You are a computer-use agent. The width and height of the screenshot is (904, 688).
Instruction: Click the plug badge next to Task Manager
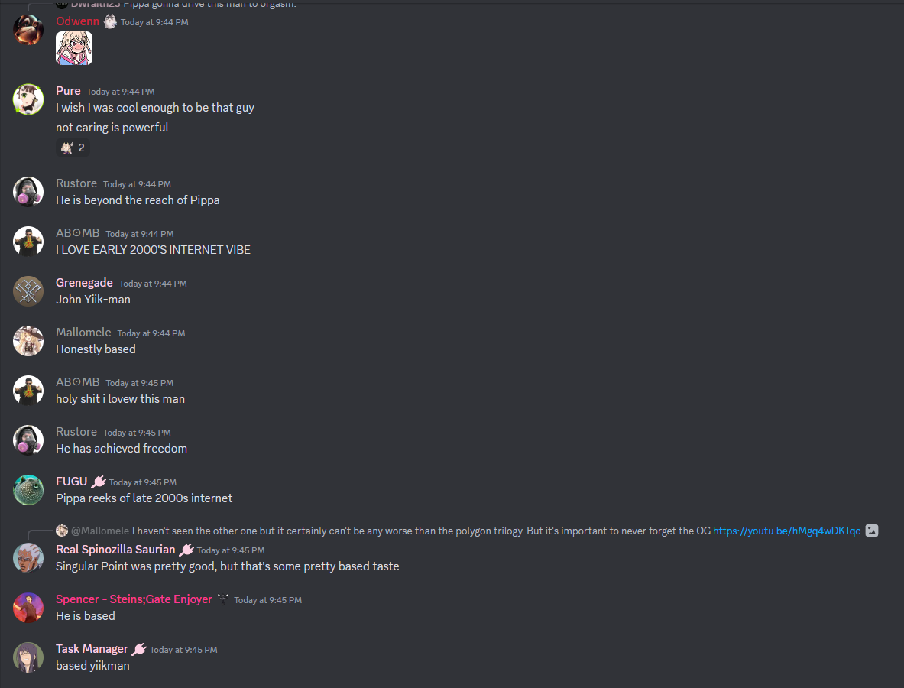pos(139,649)
